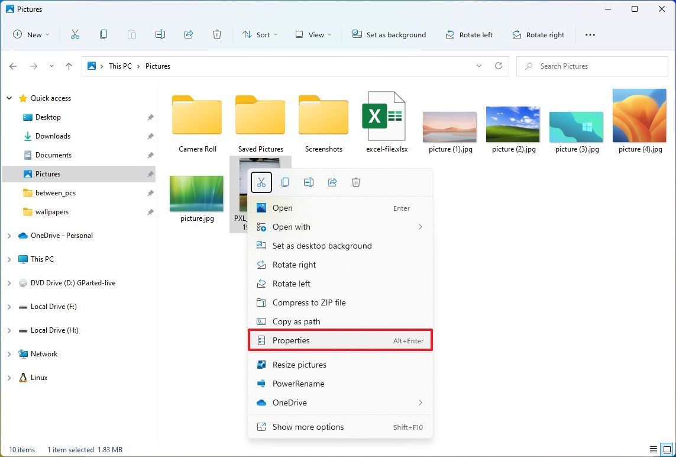Click the Delete icon in the context menu bar

point(355,182)
